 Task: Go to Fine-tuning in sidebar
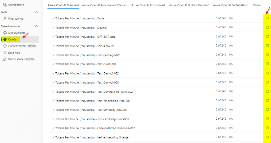pos(15,19)
